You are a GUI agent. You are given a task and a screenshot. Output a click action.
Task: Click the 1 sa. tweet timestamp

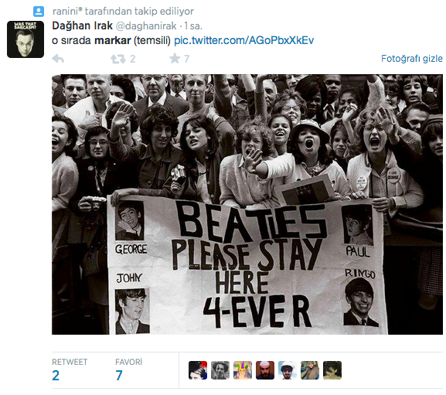pos(193,26)
